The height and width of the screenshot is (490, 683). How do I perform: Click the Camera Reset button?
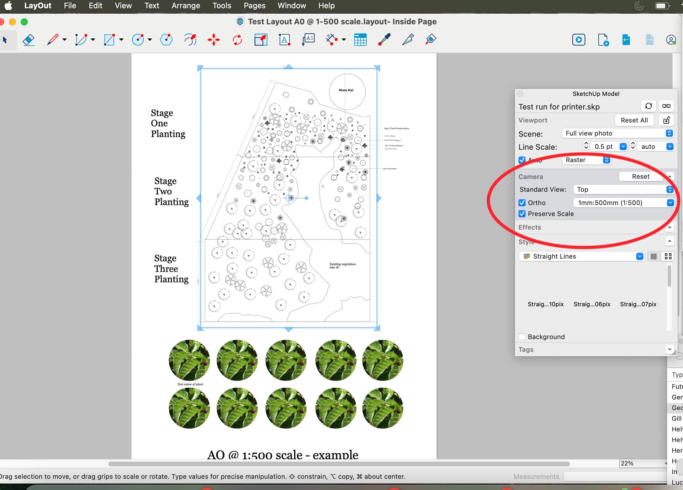tap(640, 176)
